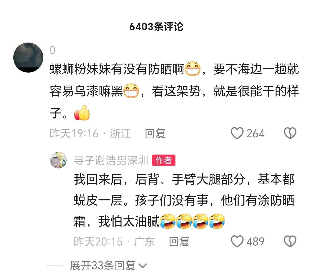
Task: Tap the grinning emoji after 防晒啊
Action: 193,69
